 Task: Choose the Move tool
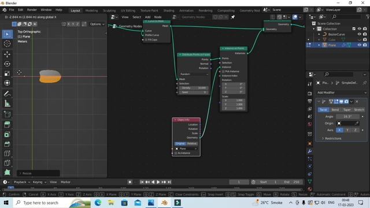pyautogui.click(x=8, y=54)
